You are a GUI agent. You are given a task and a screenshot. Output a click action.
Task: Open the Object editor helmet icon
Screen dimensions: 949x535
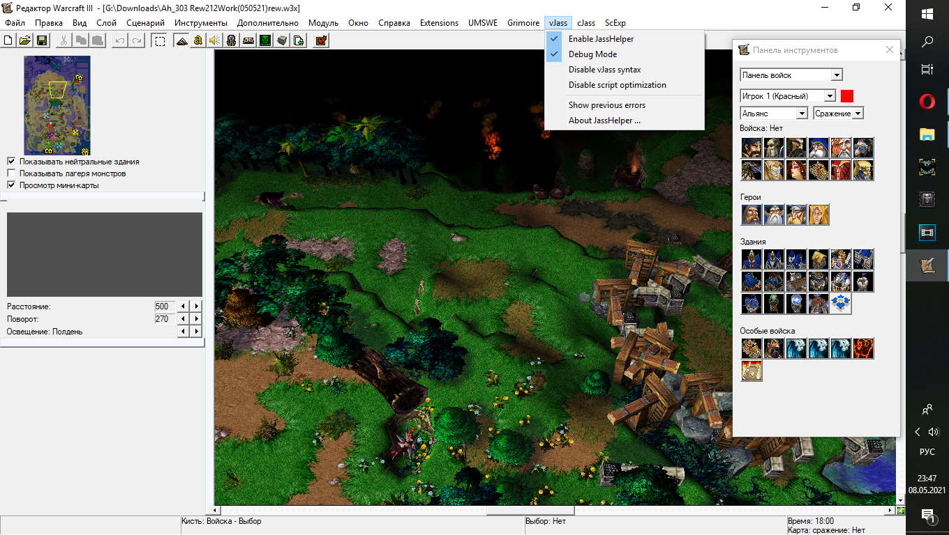click(232, 40)
